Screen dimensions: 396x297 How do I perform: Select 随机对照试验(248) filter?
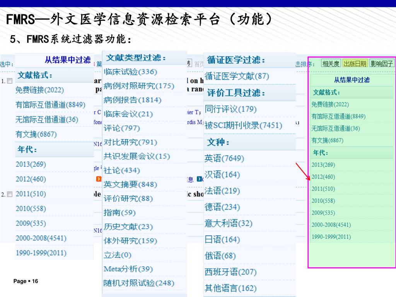tap(139, 283)
